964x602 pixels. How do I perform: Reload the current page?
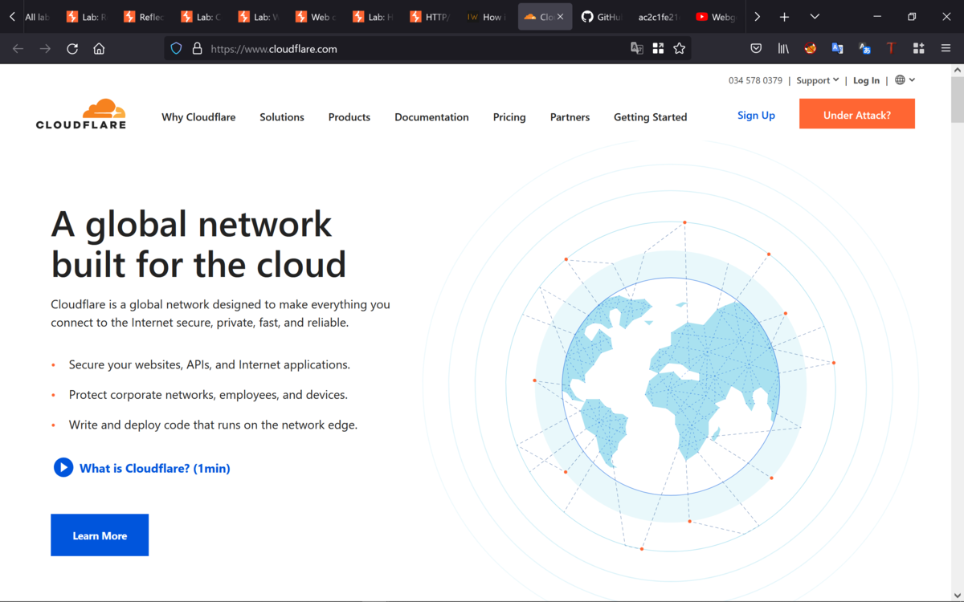[72, 49]
